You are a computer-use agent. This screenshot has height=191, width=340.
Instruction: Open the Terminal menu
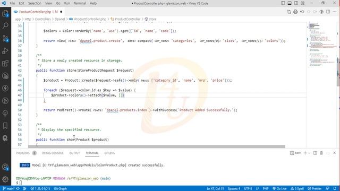pos(80,3)
